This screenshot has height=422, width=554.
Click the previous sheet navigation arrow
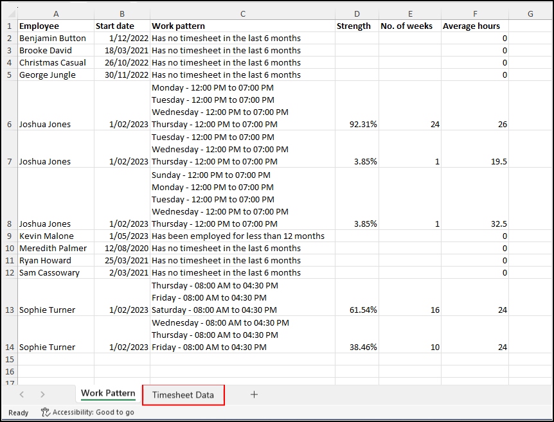click(x=22, y=394)
